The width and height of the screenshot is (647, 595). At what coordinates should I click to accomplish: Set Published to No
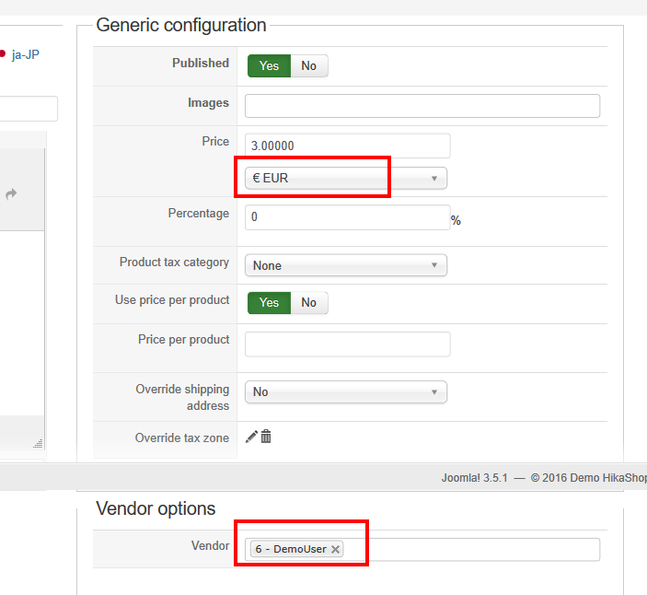[x=309, y=65]
